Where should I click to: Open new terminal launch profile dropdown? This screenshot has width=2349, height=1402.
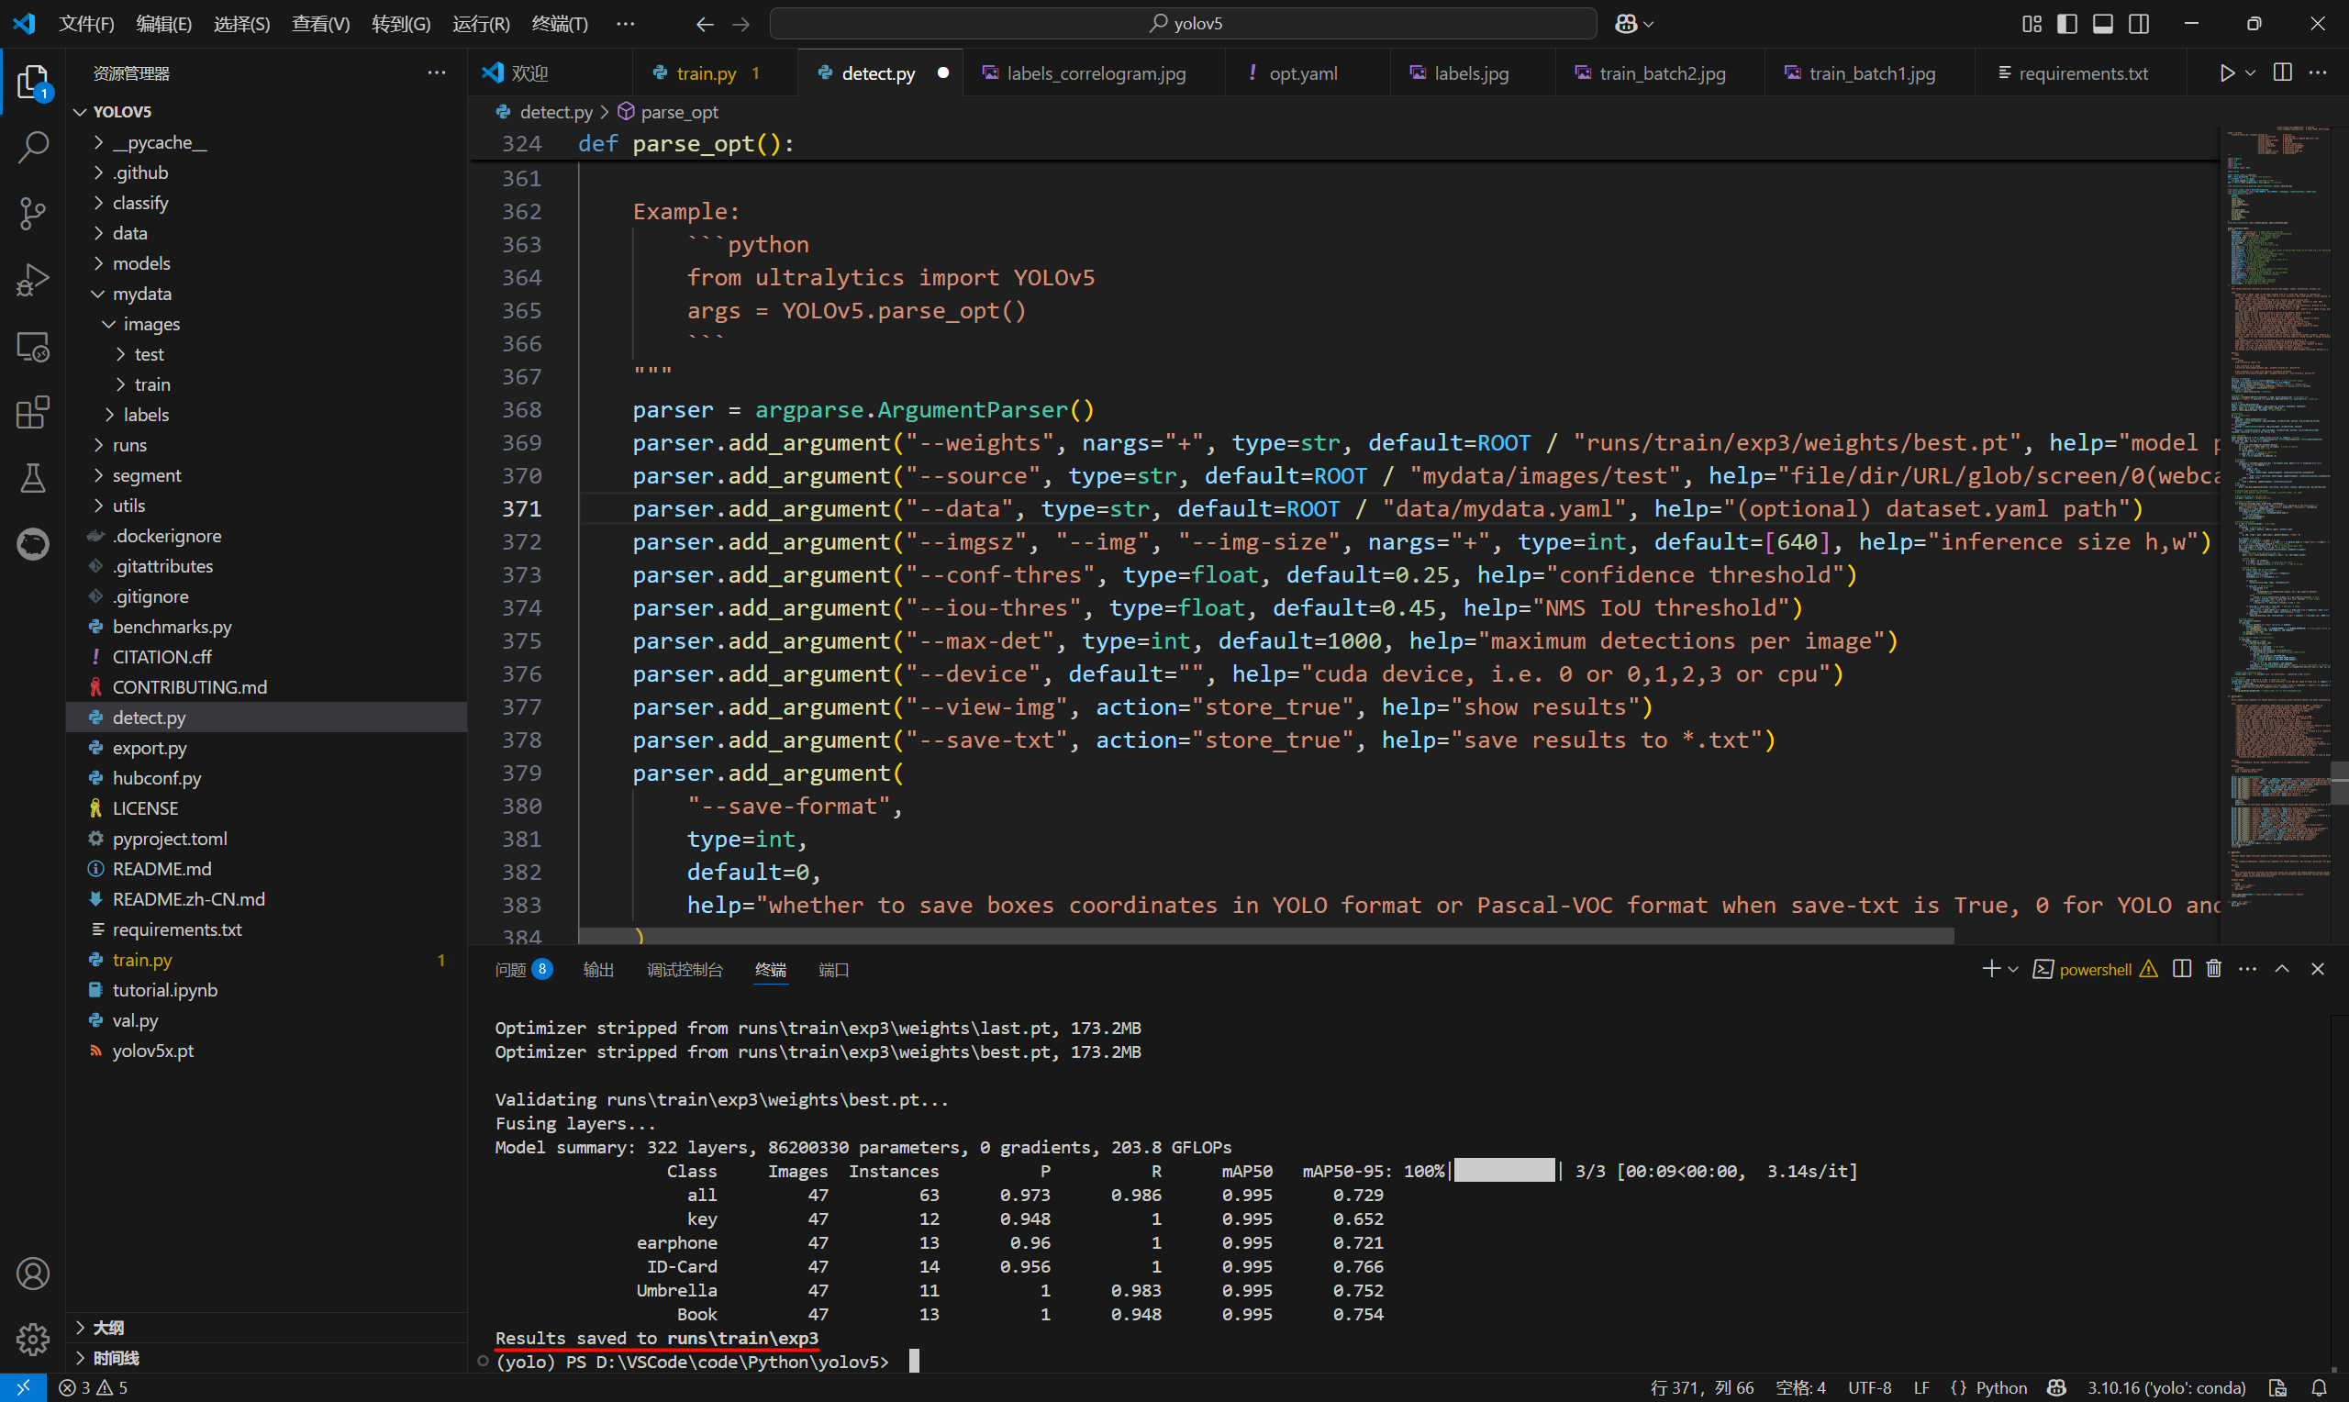point(2014,969)
